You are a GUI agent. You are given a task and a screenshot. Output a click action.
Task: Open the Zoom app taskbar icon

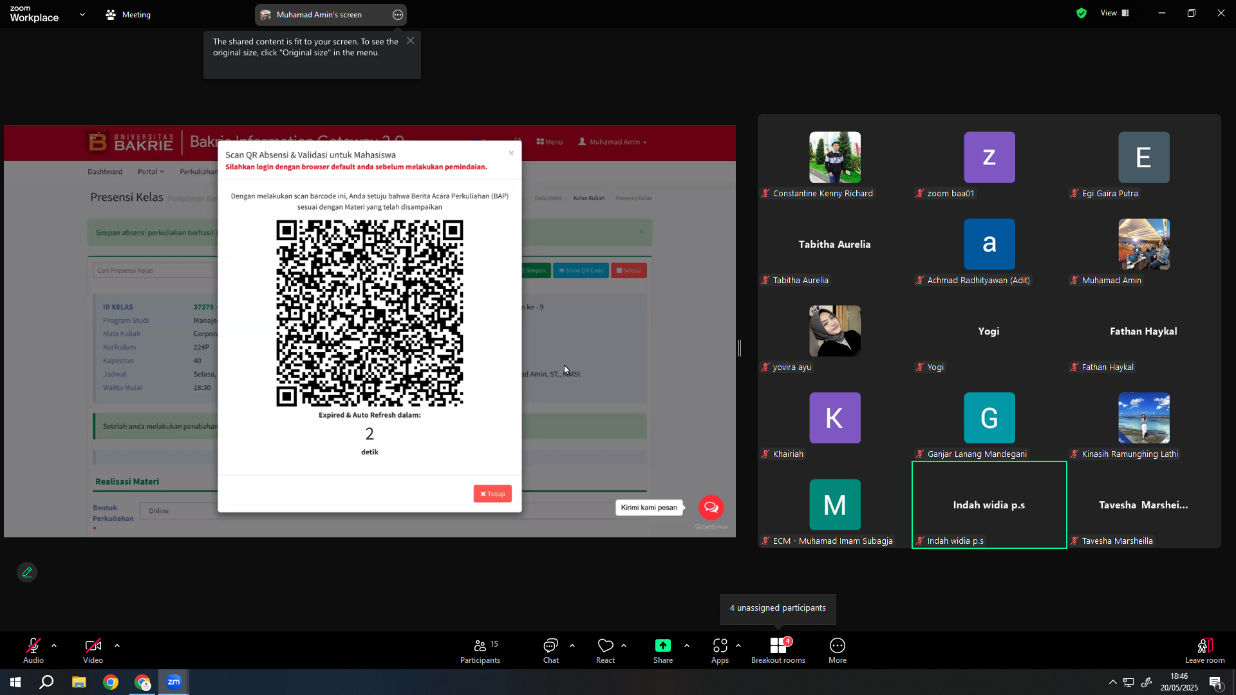(x=174, y=682)
